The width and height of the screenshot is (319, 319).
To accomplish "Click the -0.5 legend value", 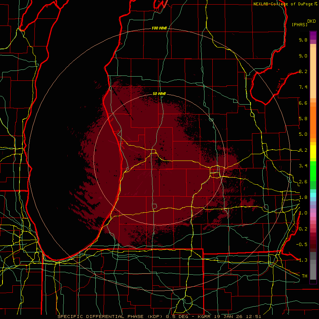I will click(302, 245).
